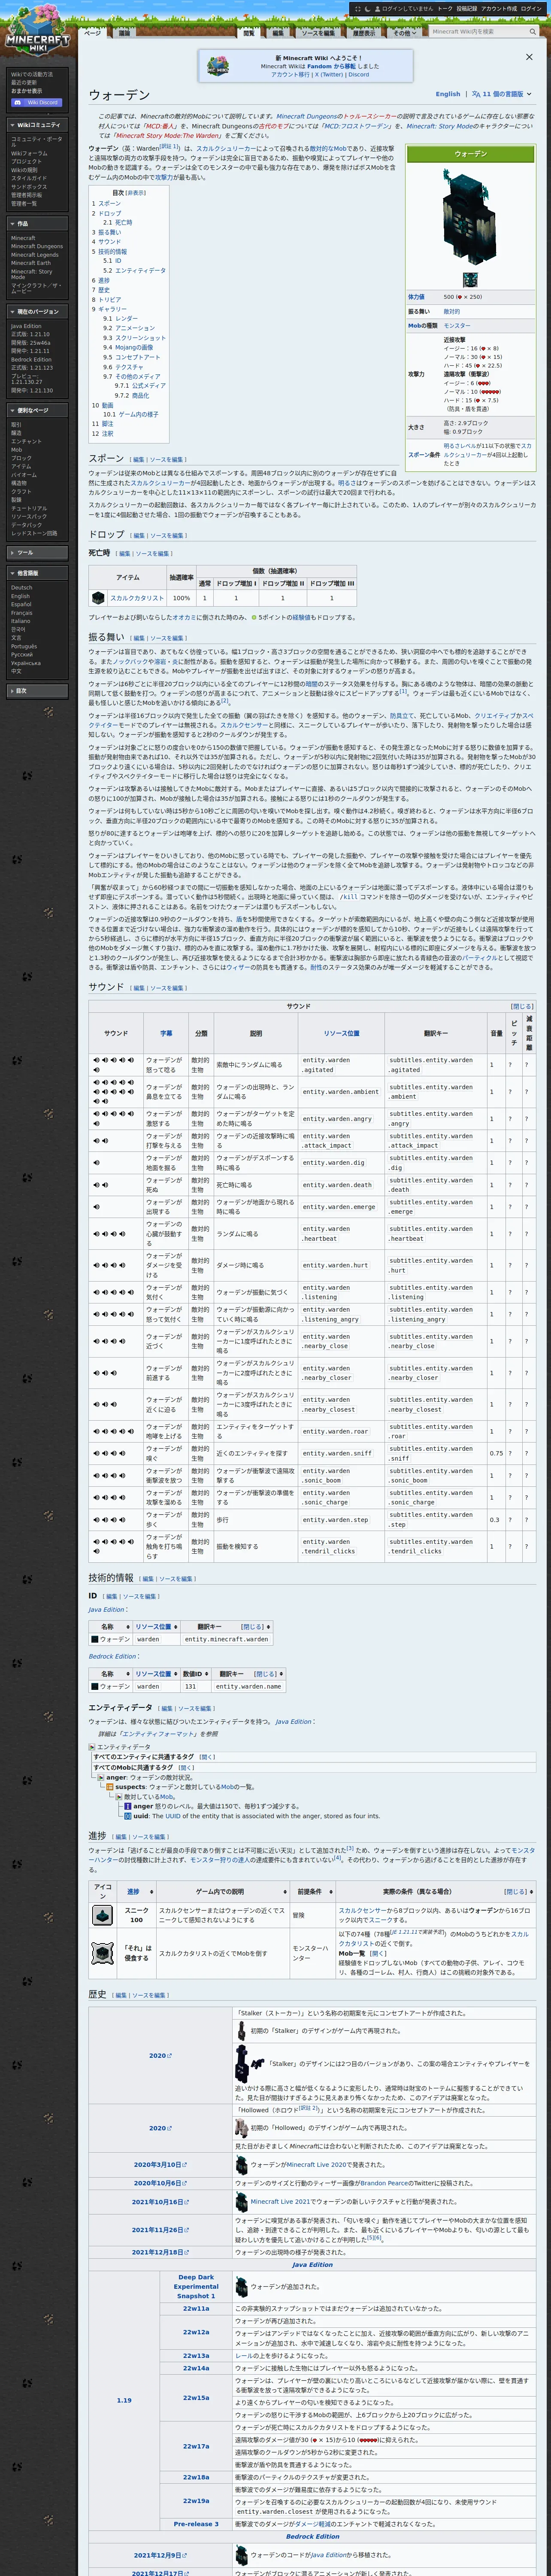Click the anger integer tag icon
Viewport: 551px width, 2576px height.
(x=127, y=1806)
